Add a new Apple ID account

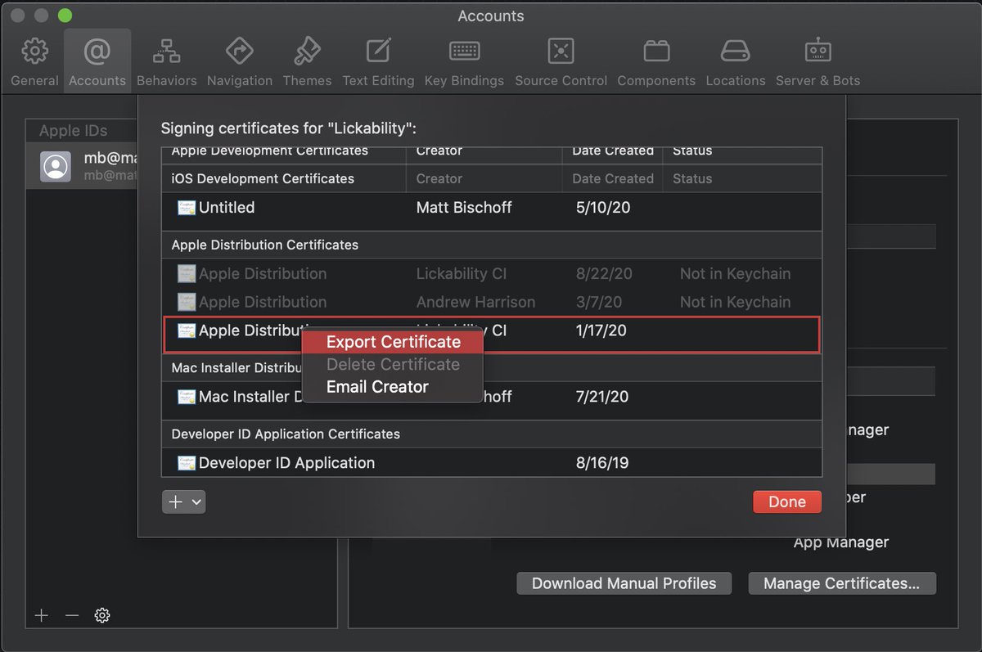point(42,615)
